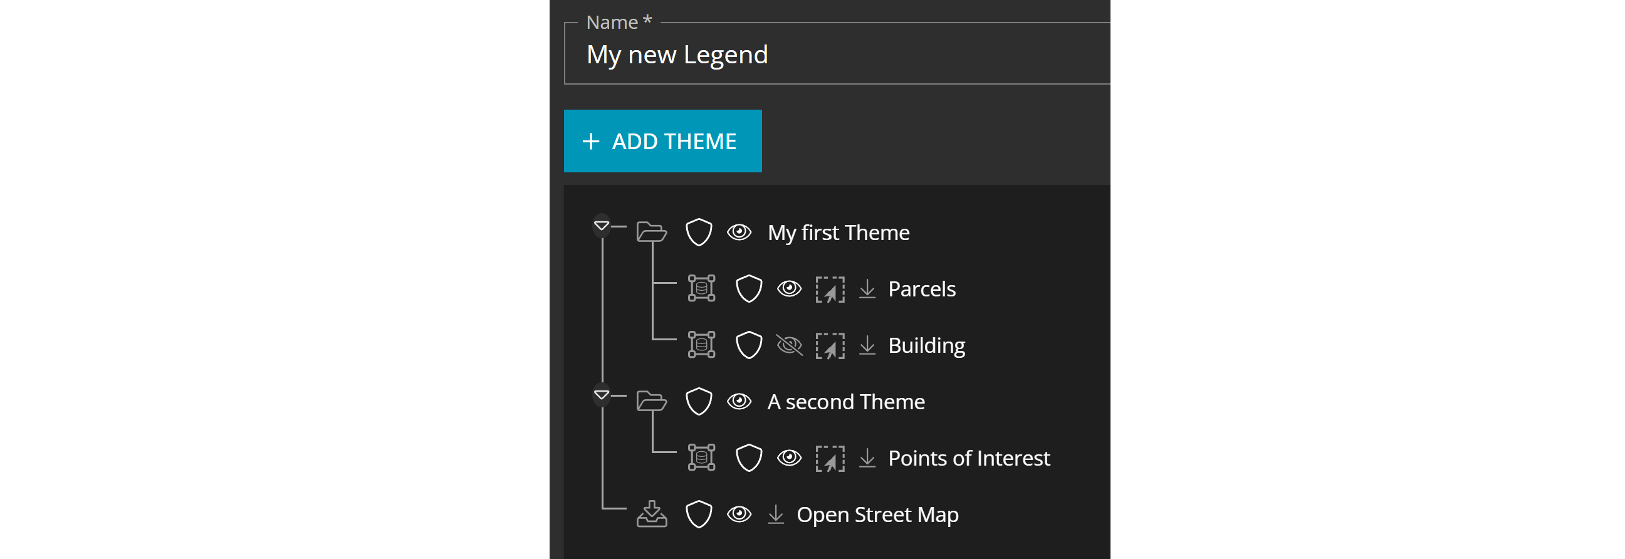Click shield icon of Points of Interest

750,457
